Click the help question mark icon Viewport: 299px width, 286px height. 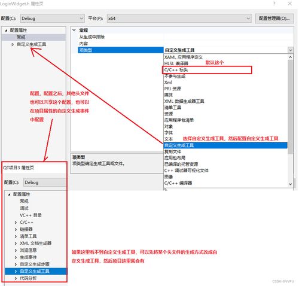coord(274,4)
